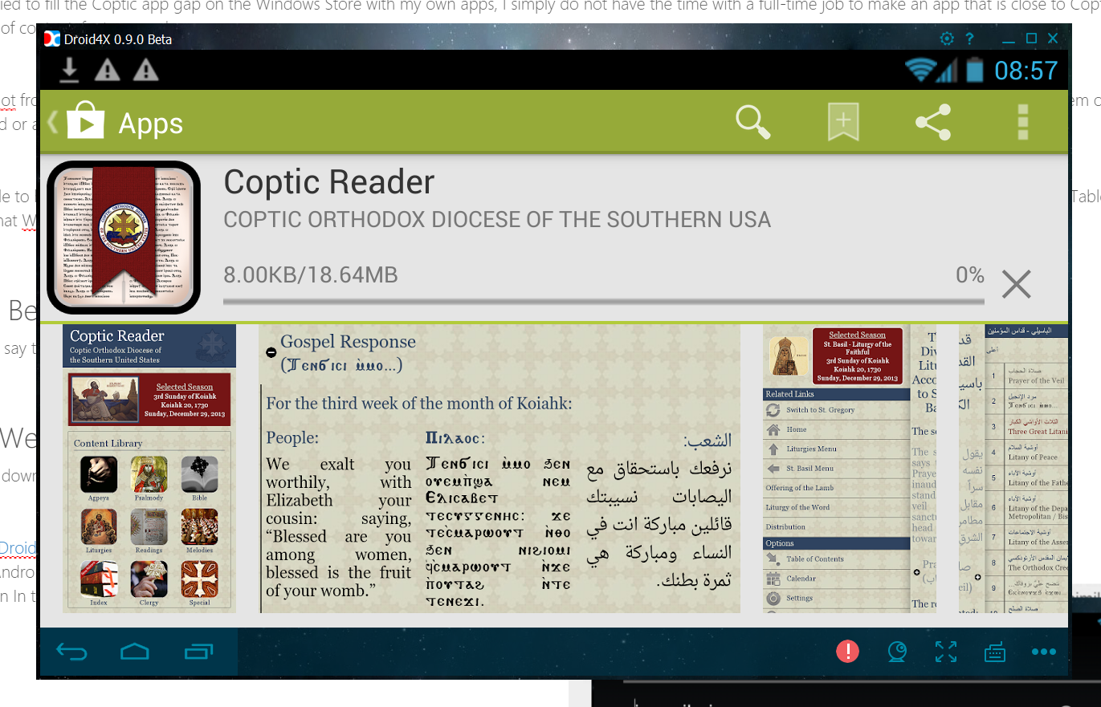Tap the 8.00KB/18.64MB download size text
Screen dimensions: 1101x707
311,275
